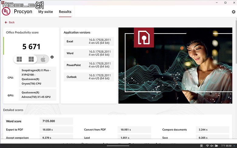
Task: Click the Excel application version row
Action: pos(89,41)
